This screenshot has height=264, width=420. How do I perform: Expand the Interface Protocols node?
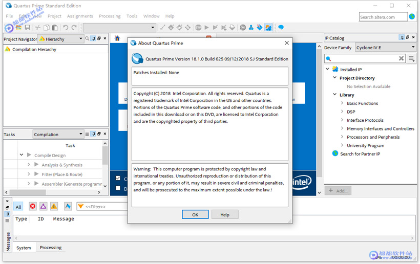click(x=342, y=120)
